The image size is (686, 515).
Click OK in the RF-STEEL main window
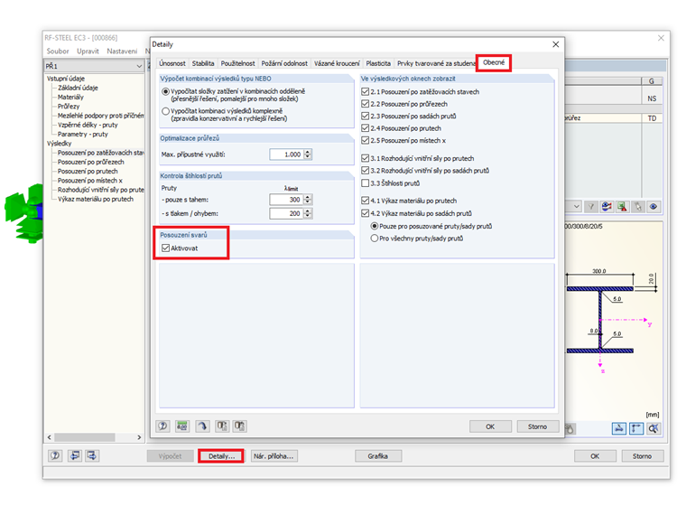pyautogui.click(x=595, y=456)
